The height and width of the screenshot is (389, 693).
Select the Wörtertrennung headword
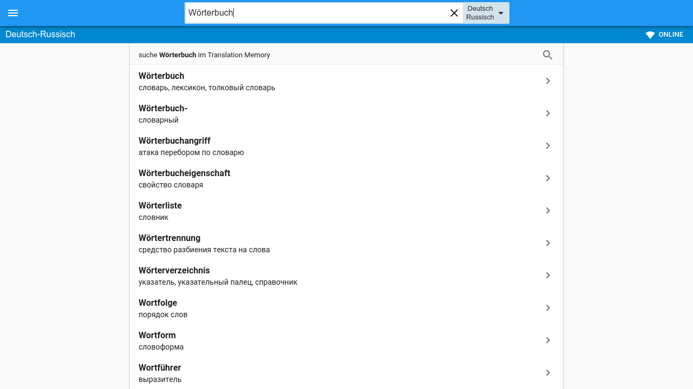click(169, 238)
